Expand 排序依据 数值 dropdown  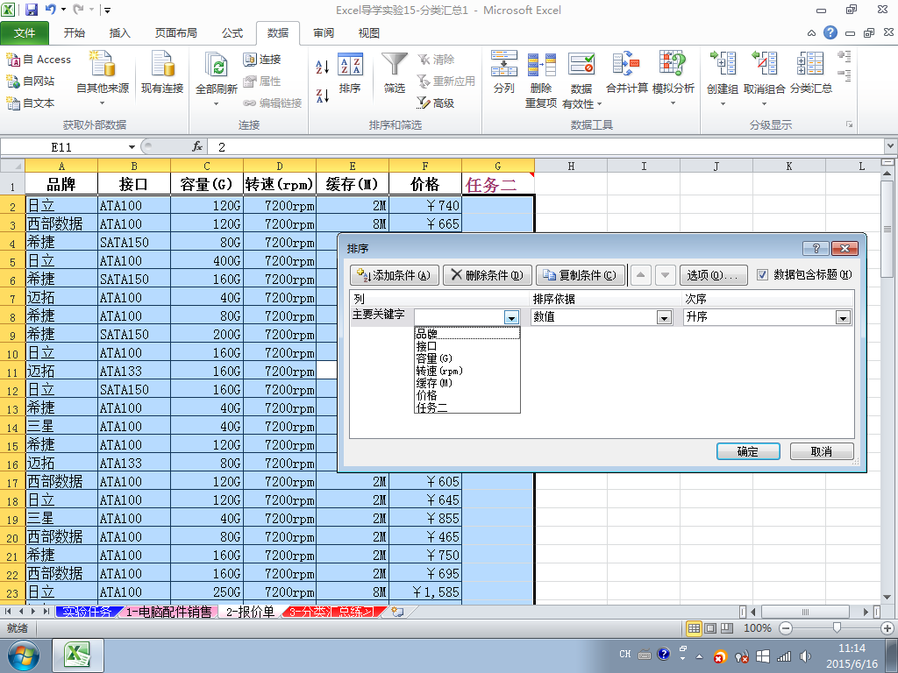(x=665, y=317)
